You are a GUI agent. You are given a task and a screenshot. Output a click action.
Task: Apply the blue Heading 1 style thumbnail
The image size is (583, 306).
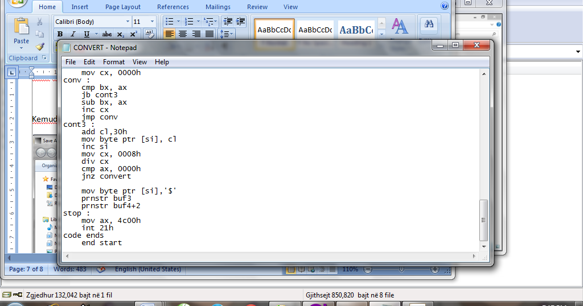356,30
